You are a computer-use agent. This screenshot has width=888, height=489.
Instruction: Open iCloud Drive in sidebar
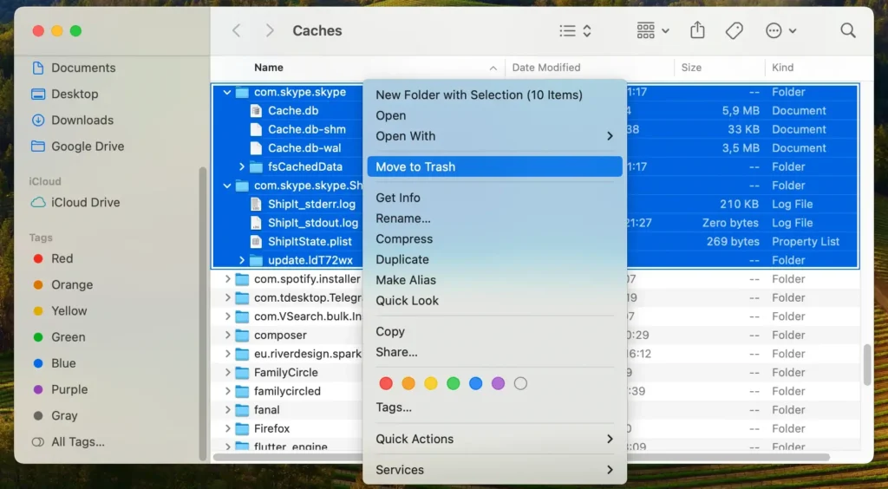85,203
